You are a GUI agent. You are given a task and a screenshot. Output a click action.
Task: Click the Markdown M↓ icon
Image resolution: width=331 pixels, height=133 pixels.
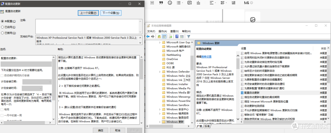pos(247,3)
